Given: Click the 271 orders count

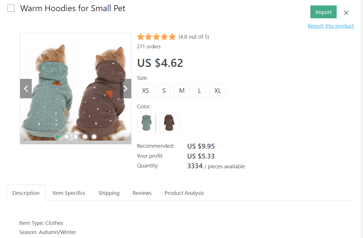Looking at the screenshot, I should pyautogui.click(x=149, y=46).
